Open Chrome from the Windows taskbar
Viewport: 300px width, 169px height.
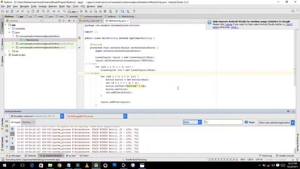click(60, 165)
